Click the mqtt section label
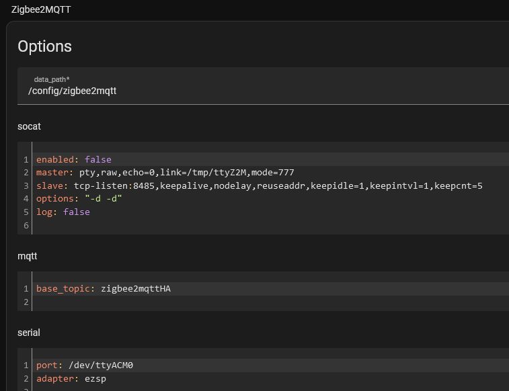 28,256
